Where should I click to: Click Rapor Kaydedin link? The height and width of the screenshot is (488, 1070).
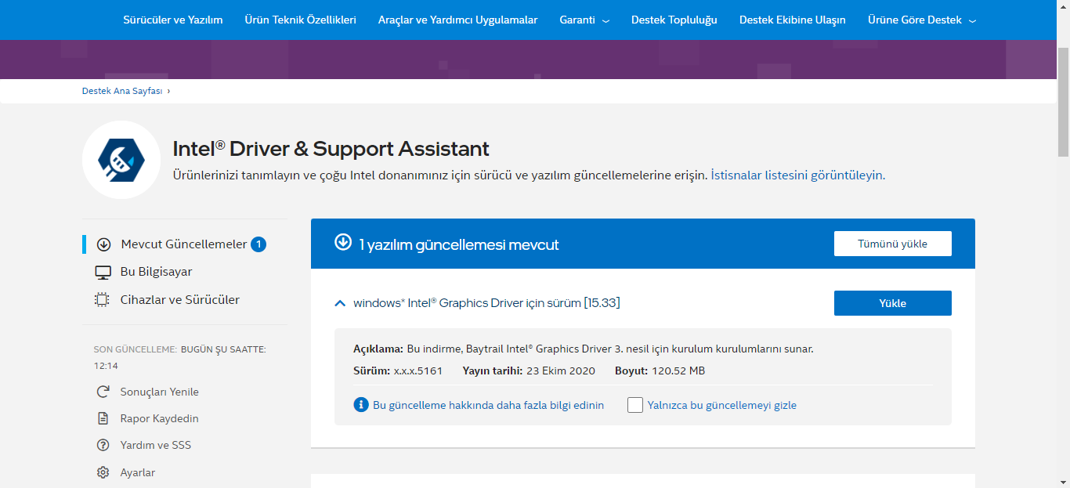tap(159, 418)
